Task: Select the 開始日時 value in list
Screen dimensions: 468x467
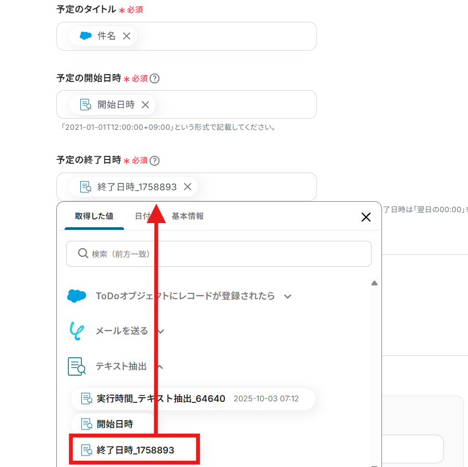Action: pos(113,424)
